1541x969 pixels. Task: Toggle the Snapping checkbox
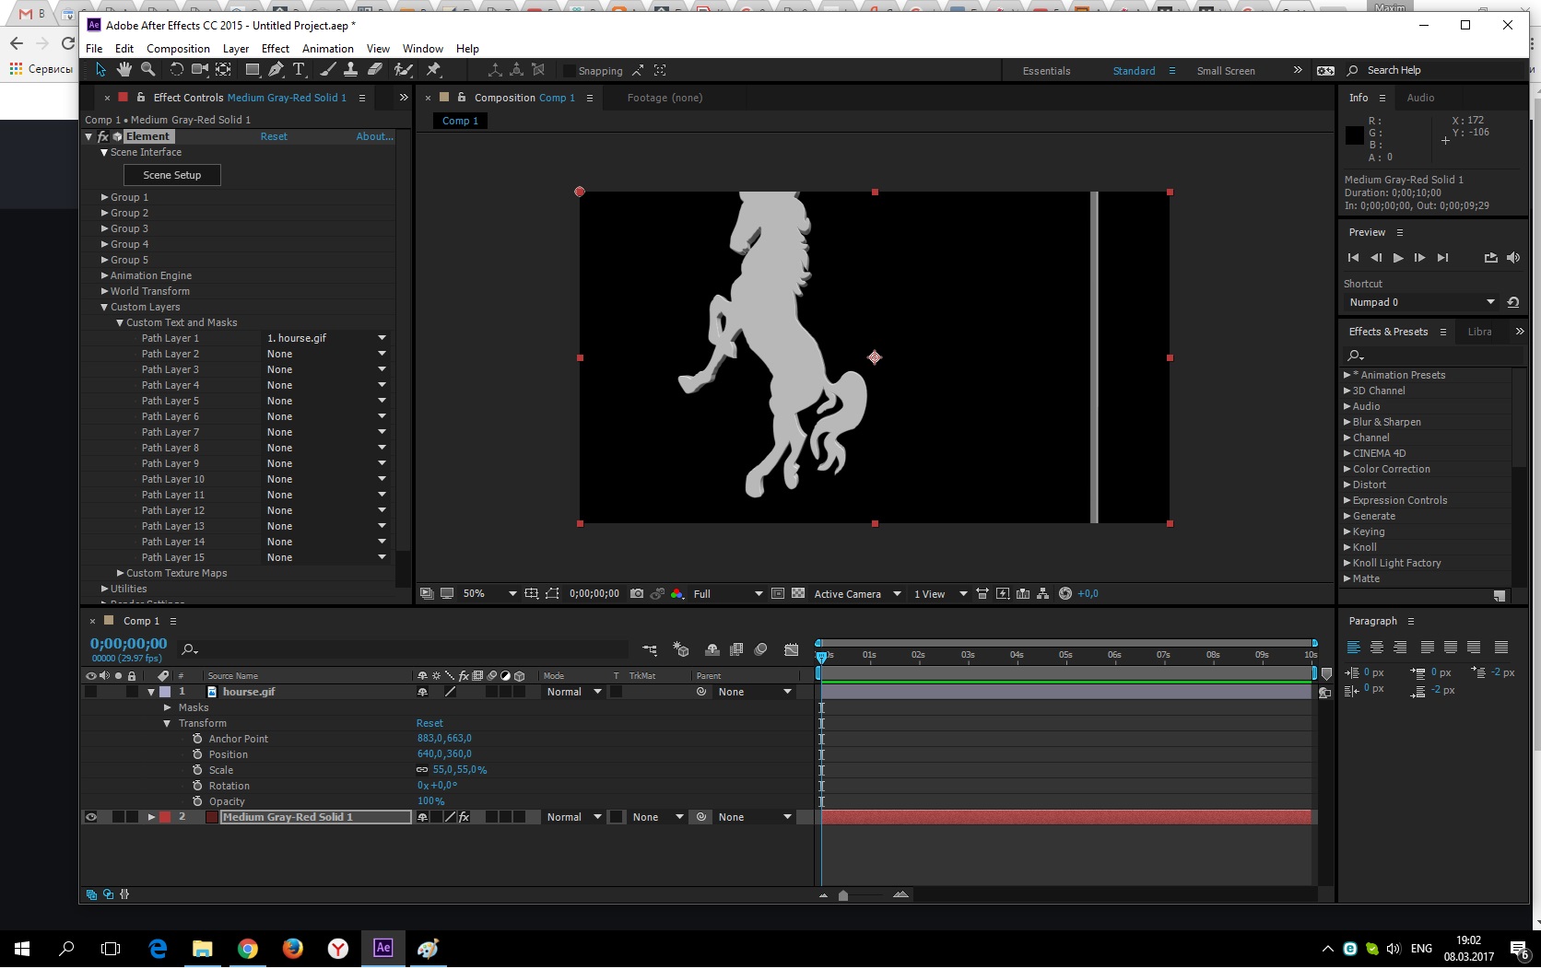coord(570,71)
